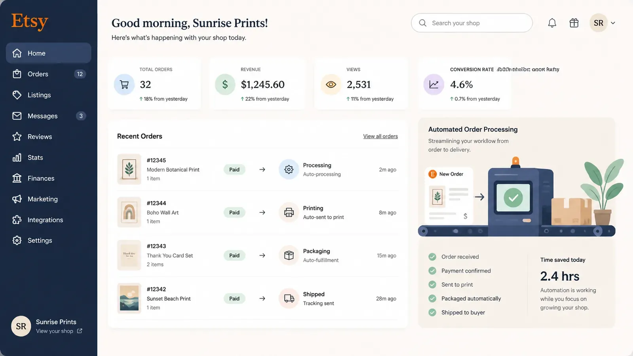Click the Conversion Rate chart icon
Screen dimensions: 633x356
pos(434,85)
